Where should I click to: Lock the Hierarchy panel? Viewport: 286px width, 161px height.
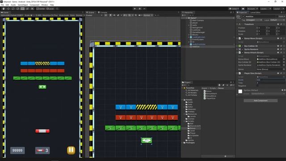pos(231,13)
